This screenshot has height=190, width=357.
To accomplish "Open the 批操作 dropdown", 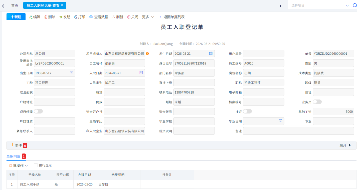I will 18,165.
